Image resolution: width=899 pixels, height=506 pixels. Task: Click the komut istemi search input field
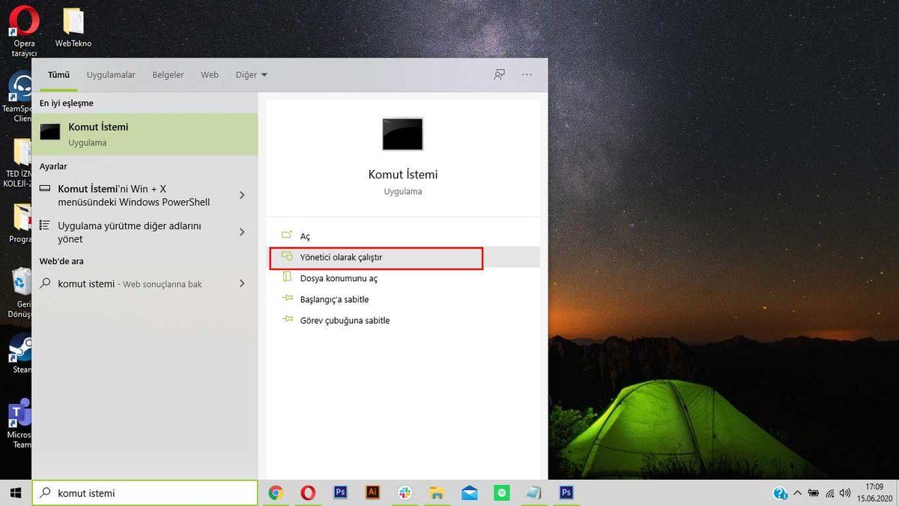pos(145,493)
